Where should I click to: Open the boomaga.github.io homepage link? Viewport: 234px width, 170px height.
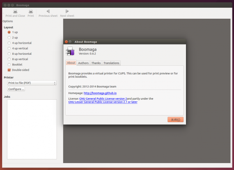[100, 93]
